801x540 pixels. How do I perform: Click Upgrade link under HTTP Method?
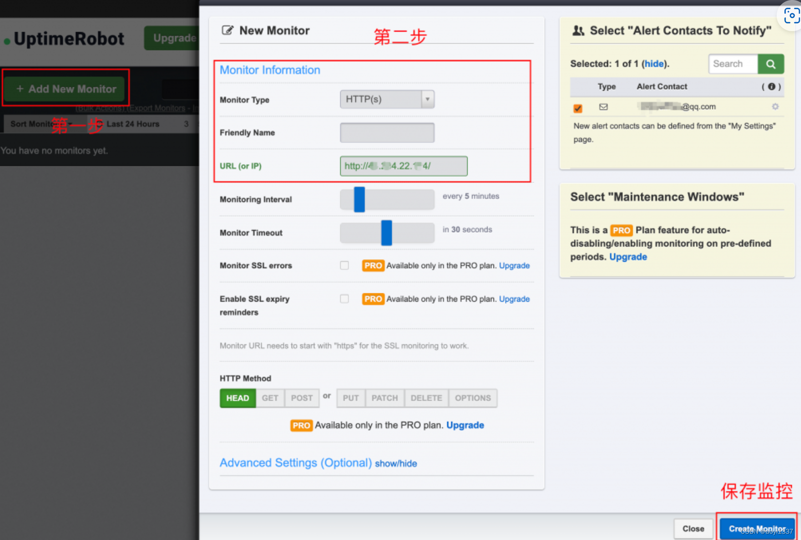[465, 425]
